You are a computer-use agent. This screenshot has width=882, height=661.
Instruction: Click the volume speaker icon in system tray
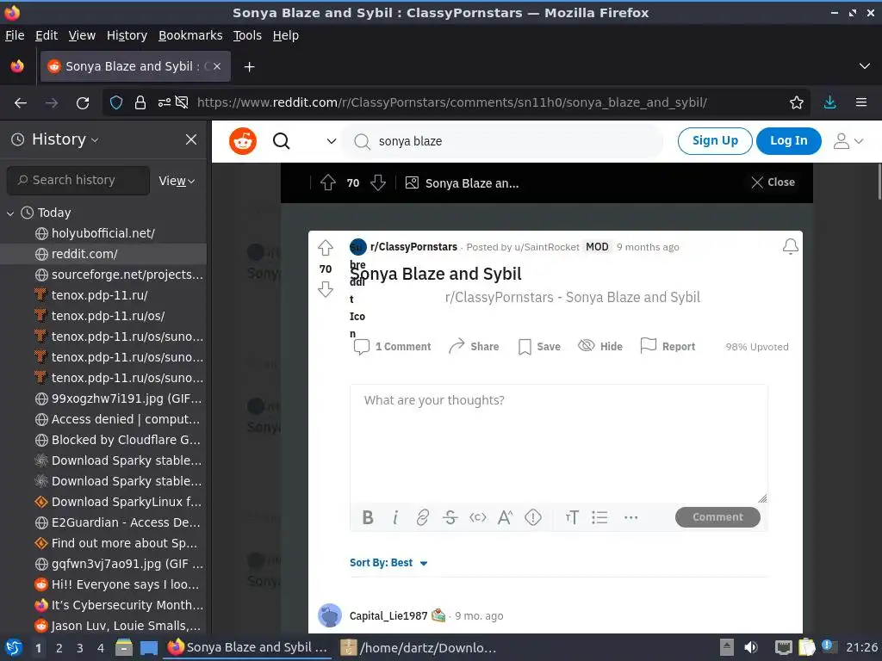pyautogui.click(x=751, y=647)
